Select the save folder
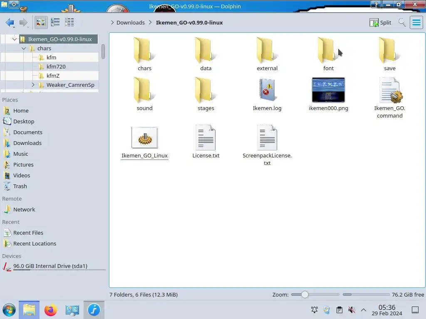 (x=389, y=54)
